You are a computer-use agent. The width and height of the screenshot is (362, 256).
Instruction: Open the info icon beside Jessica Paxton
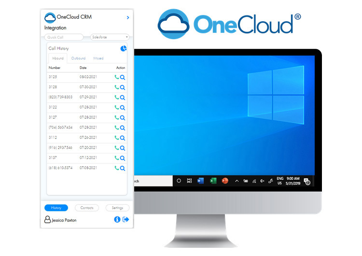pyautogui.click(x=117, y=219)
